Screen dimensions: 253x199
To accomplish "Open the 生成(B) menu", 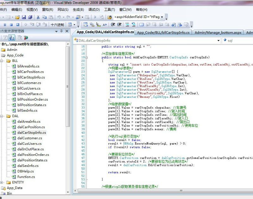I will 78,10.
